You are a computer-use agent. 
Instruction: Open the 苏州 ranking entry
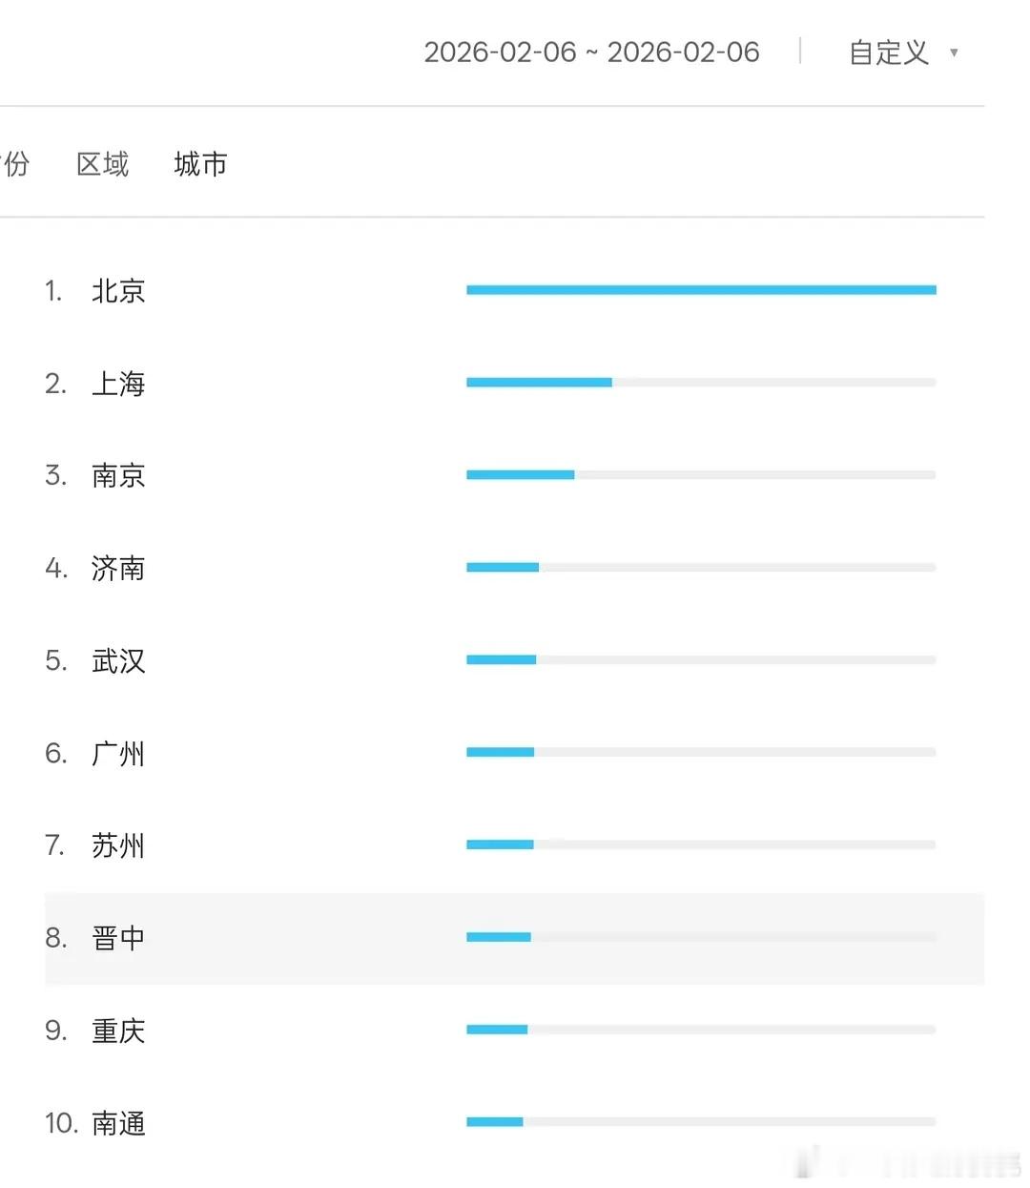[x=116, y=845]
